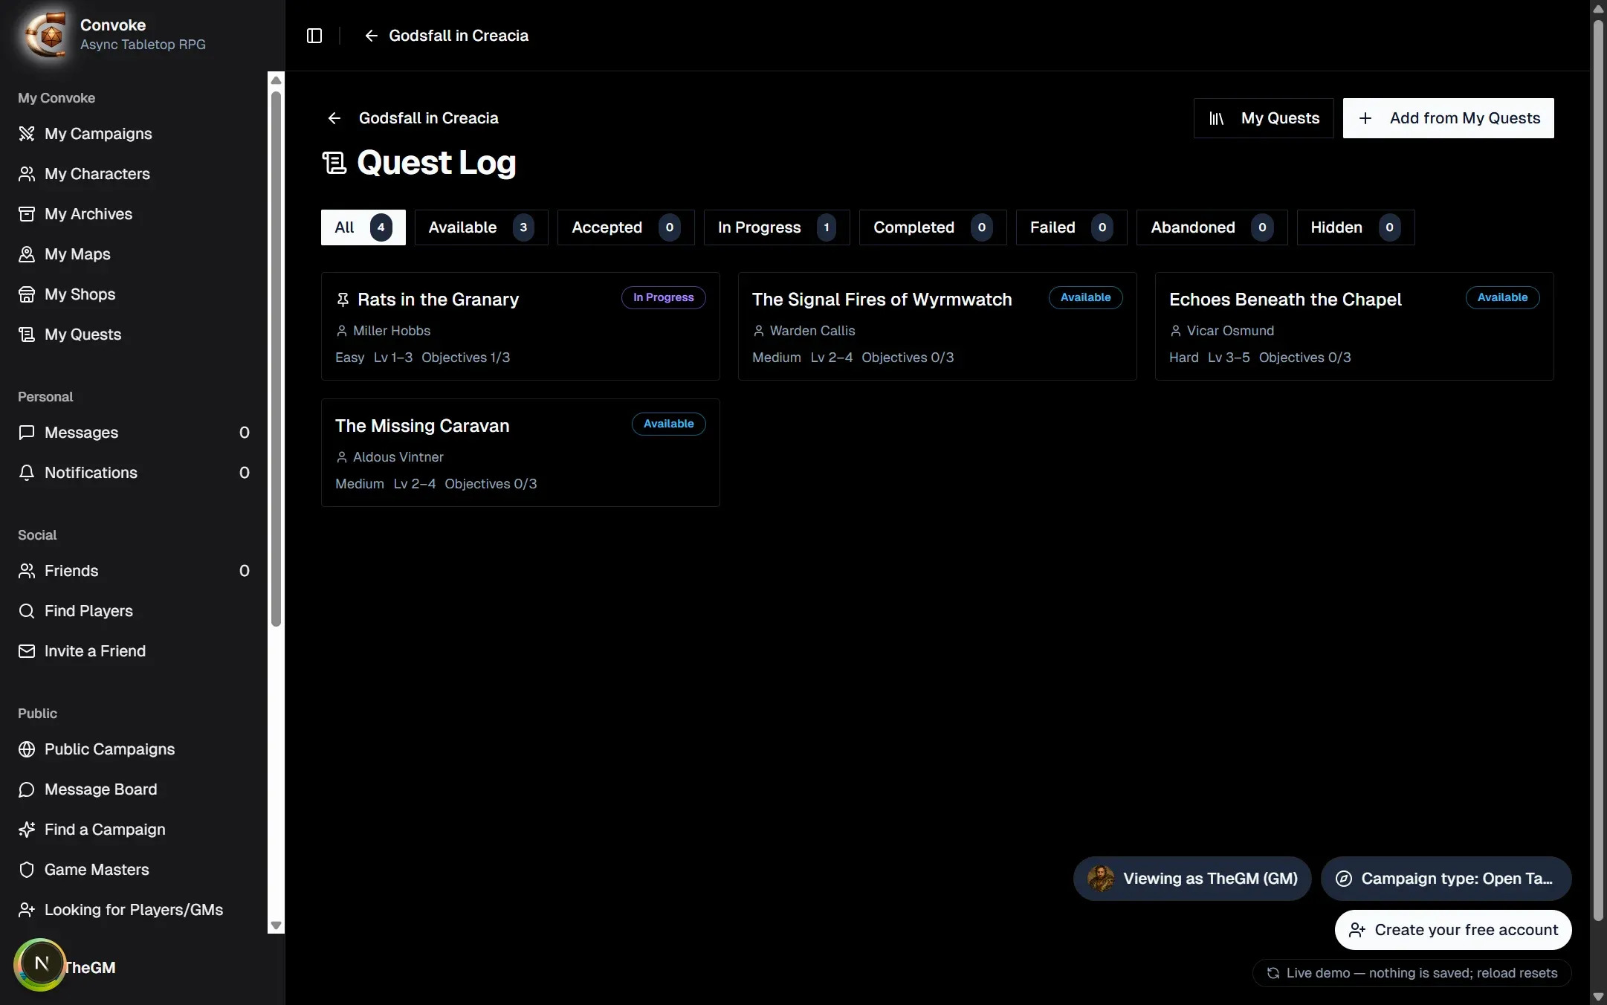Open the My Quests library button
Image resolution: width=1607 pixels, height=1005 pixels.
tap(1264, 118)
